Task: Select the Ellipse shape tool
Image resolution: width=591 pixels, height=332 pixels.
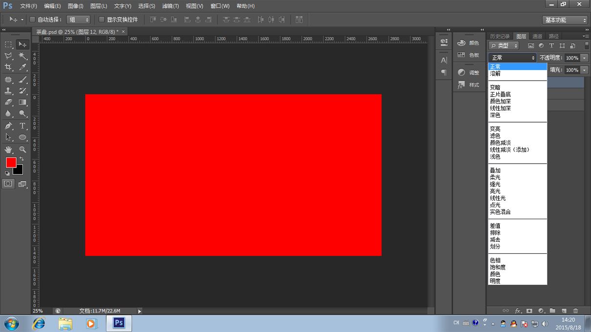Action: pyautogui.click(x=22, y=137)
